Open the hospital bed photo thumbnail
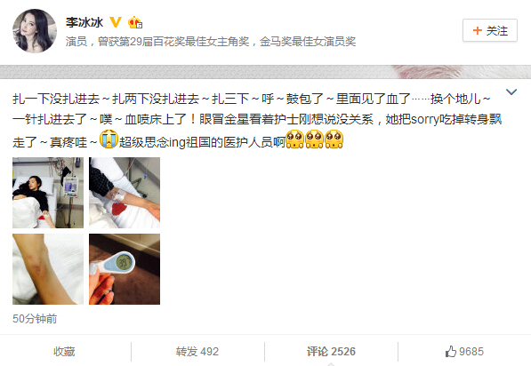 (x=48, y=193)
